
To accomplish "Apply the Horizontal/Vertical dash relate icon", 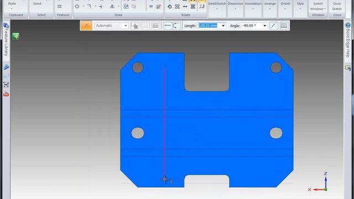I will pyautogui.click(x=185, y=7).
